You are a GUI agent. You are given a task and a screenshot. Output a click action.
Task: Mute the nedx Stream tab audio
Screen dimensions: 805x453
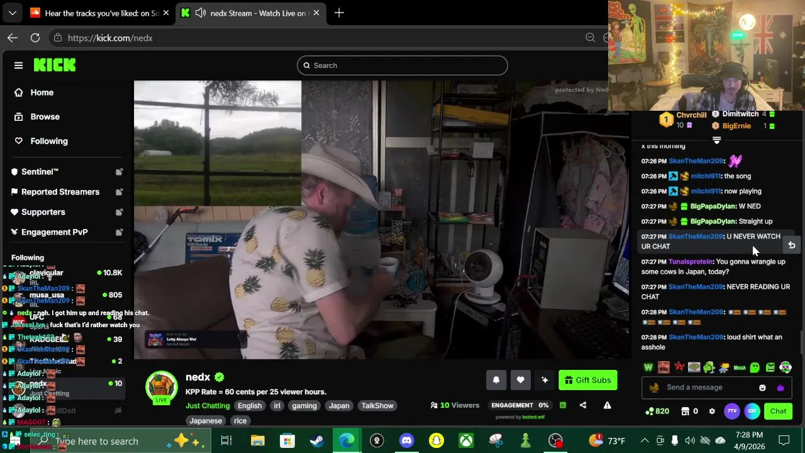point(200,13)
